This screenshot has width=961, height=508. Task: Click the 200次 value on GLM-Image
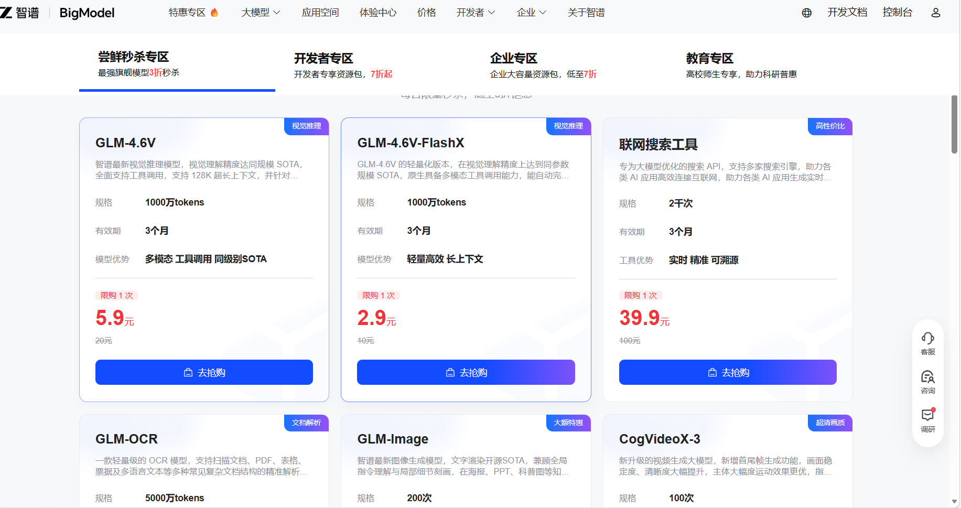click(x=419, y=498)
